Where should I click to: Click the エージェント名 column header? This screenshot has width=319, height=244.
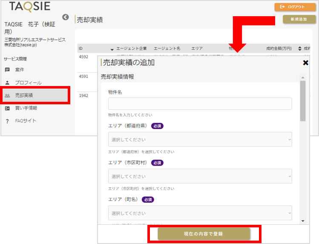click(x=167, y=49)
